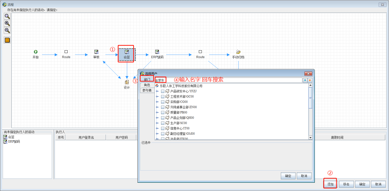Check the 质量部/PB00 department checkbox
This screenshot has width=389, height=191.
click(x=162, y=112)
